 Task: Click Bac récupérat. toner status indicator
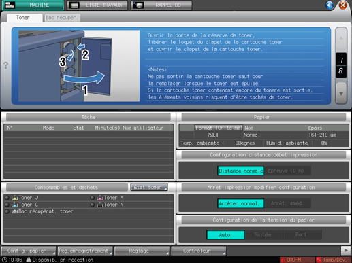(x=7, y=211)
